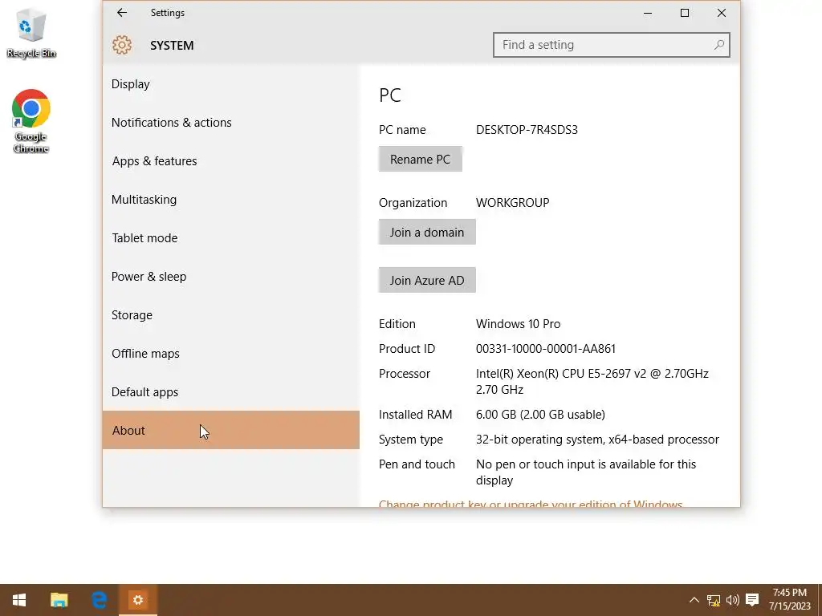
Task: Click the WORKGROUP organization value
Action: pos(513,203)
